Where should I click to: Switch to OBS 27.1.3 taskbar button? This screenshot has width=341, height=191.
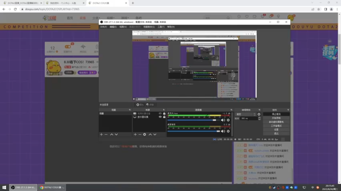click(x=23, y=187)
